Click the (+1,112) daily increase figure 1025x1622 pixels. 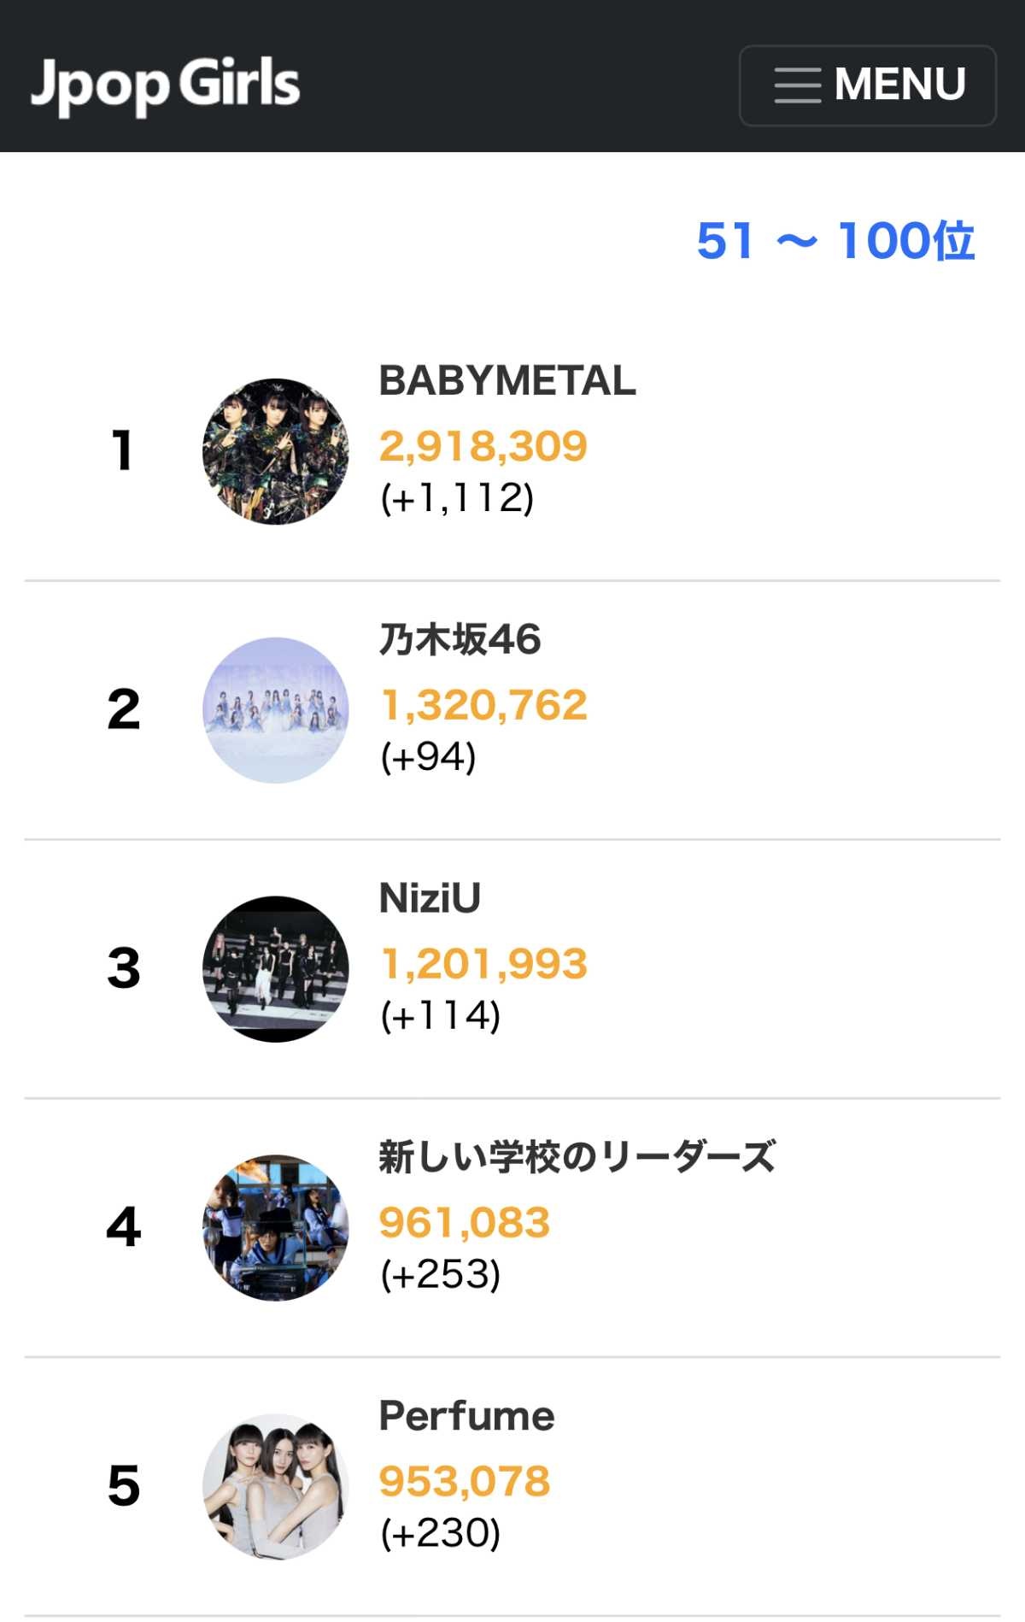457,498
